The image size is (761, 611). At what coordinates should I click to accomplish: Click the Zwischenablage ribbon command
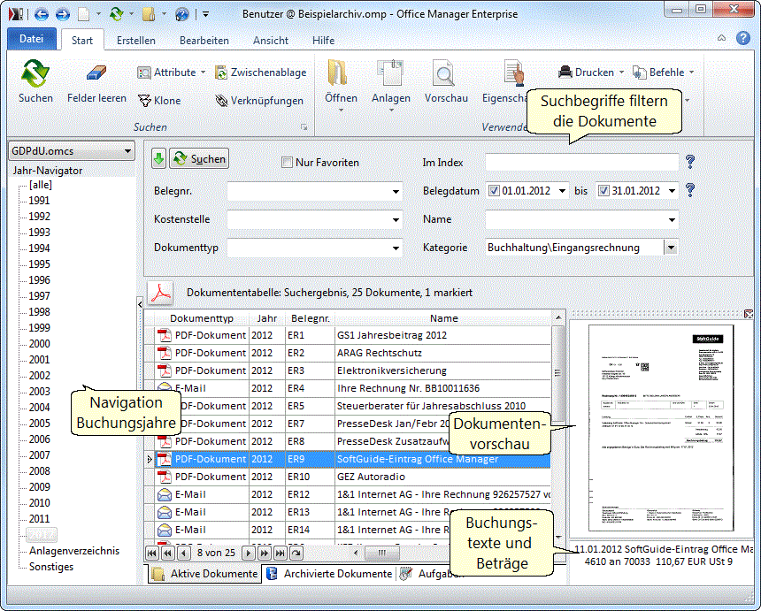261,73
